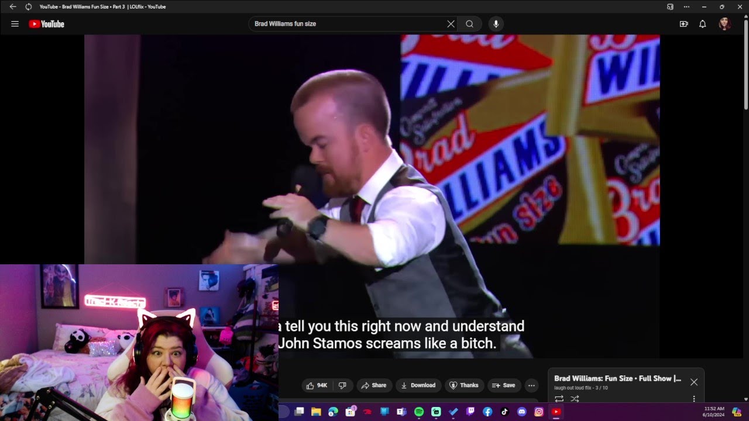Open Twitch from the taskbar
749x421 pixels.
coord(470,412)
